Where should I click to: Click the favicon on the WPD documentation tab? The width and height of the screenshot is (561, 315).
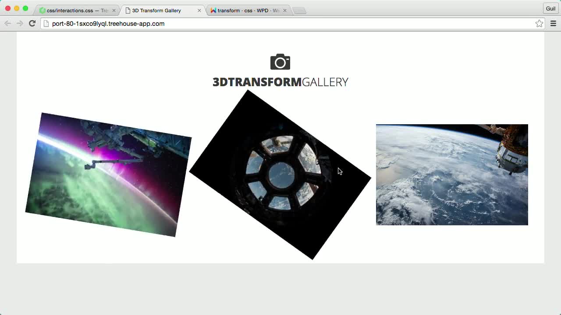point(213,10)
